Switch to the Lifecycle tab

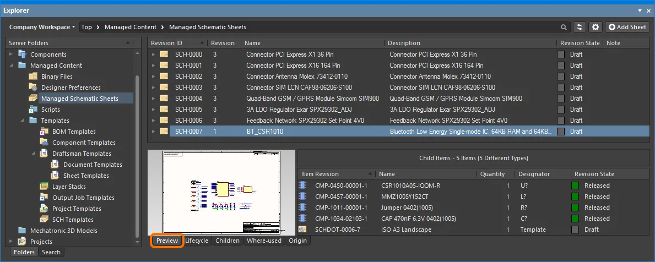click(197, 241)
